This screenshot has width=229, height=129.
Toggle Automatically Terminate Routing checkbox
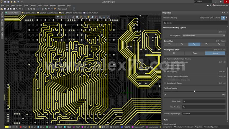click(165, 59)
